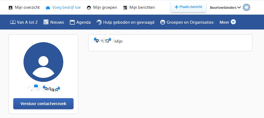Click the open book icon for Van A tot Z
Image resolution: width=264 pixels, height=118 pixels.
(12, 22)
